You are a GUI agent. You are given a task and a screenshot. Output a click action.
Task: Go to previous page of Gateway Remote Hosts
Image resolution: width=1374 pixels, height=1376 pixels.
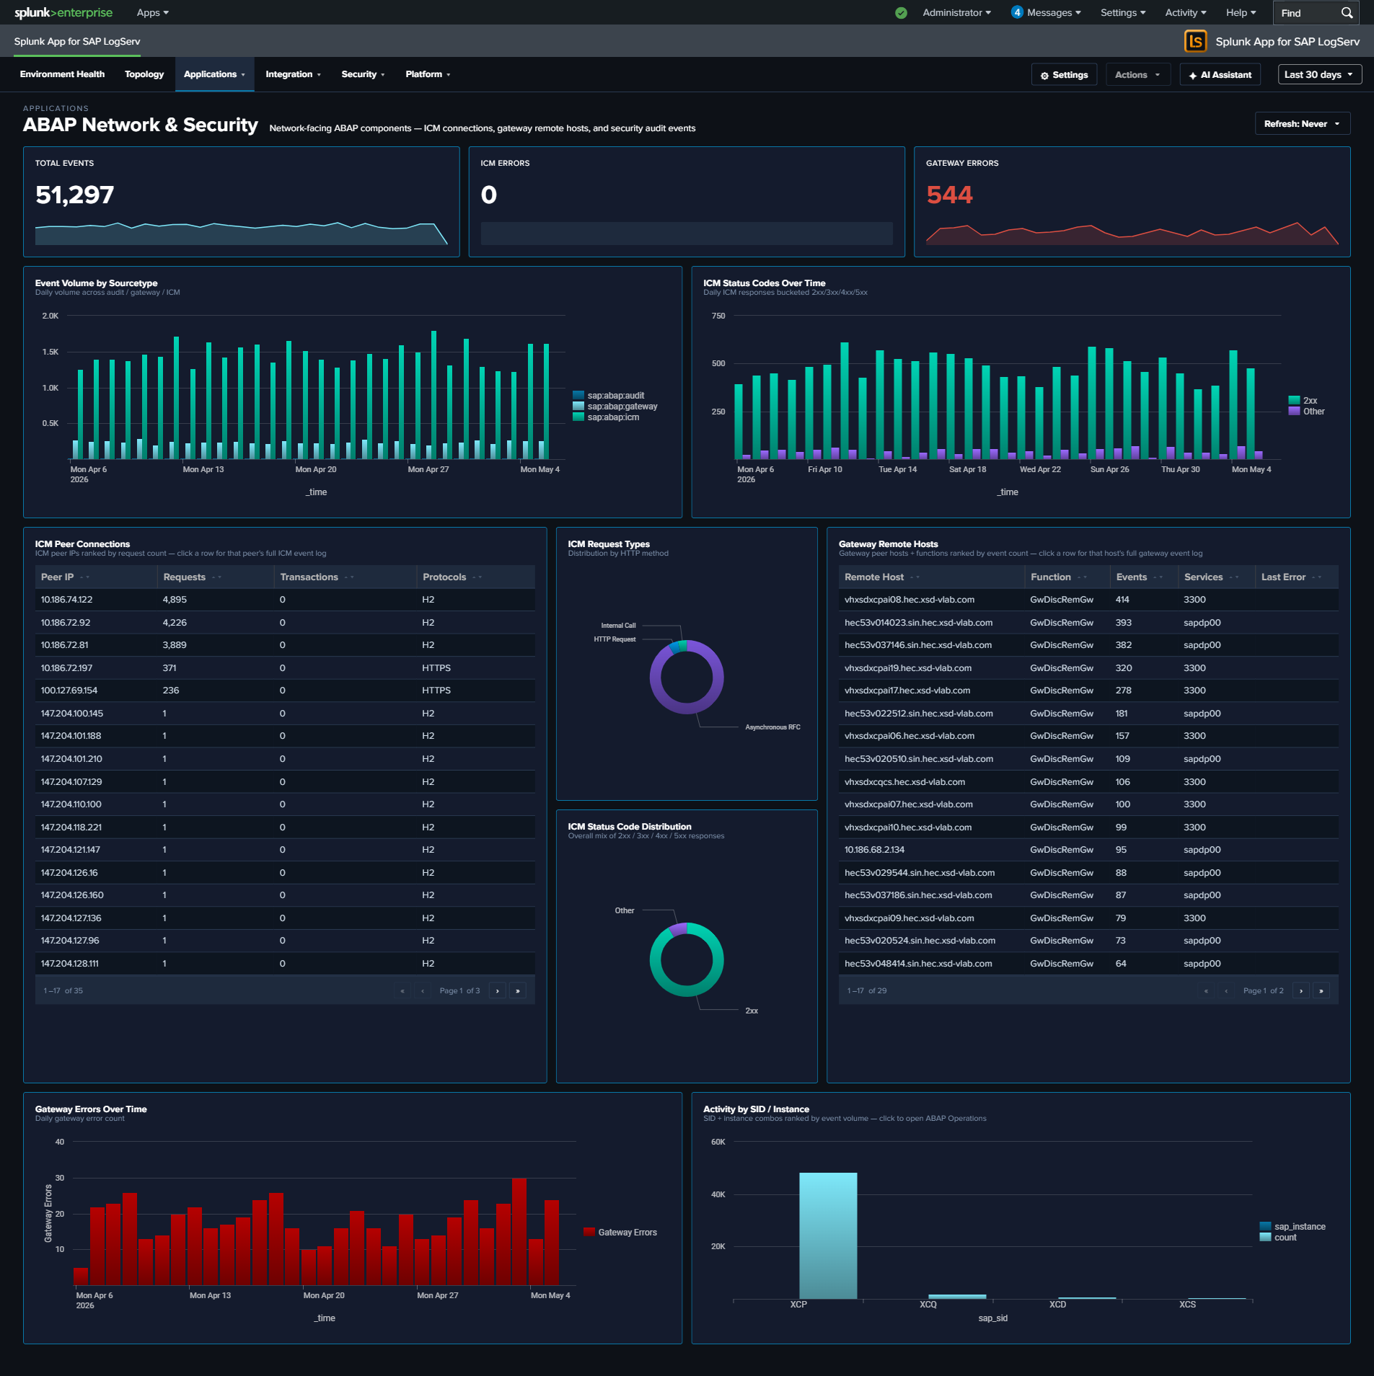(1226, 990)
